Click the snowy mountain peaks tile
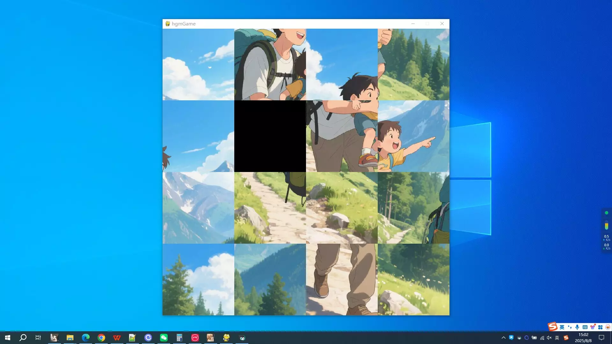This screenshot has height=344, width=612. 198,208
